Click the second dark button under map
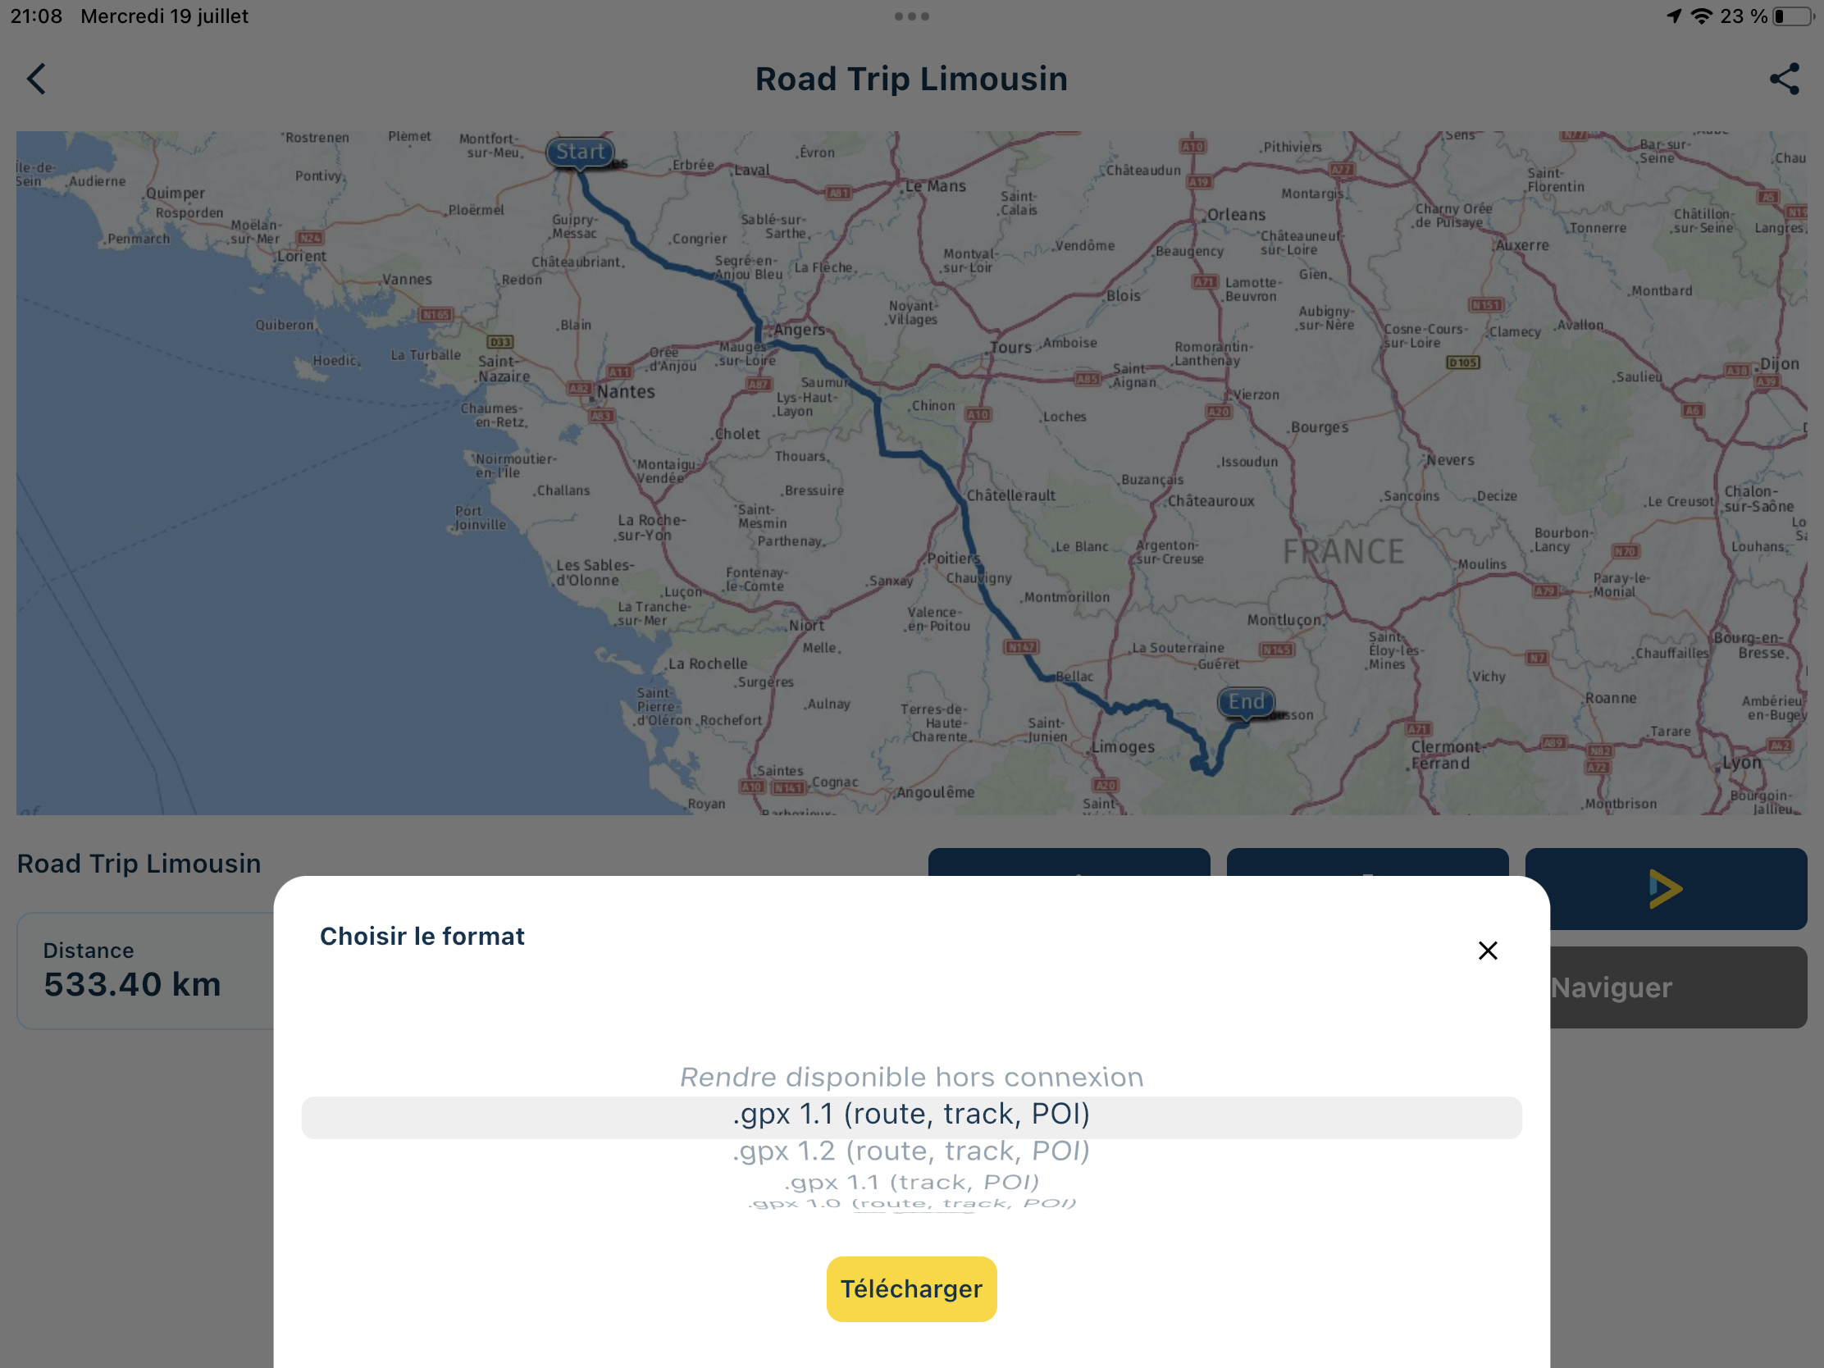 1367,862
